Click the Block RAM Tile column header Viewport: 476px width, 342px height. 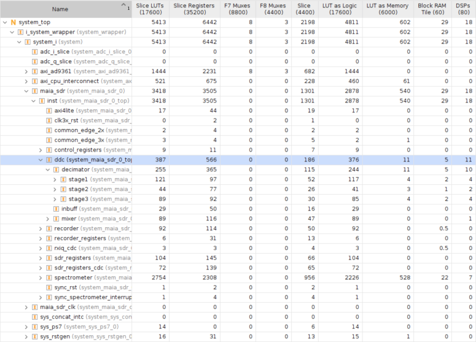(x=433, y=9)
